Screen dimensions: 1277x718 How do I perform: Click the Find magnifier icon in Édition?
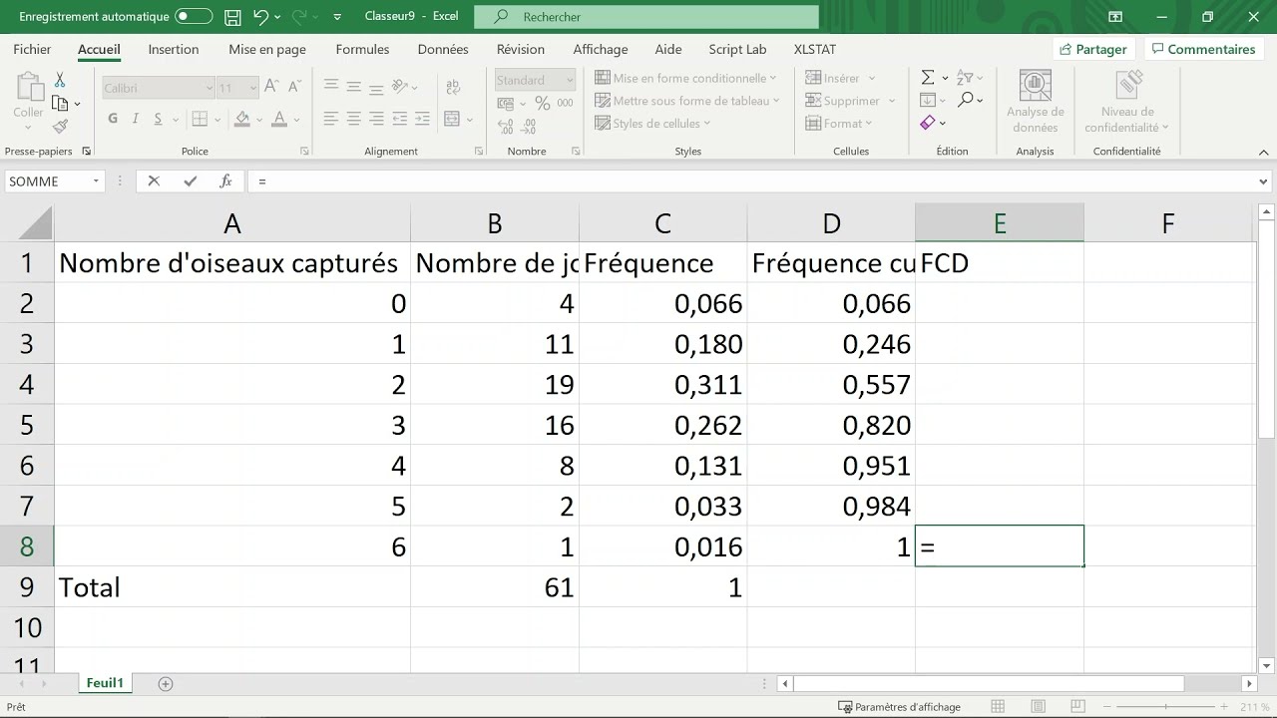click(x=965, y=100)
